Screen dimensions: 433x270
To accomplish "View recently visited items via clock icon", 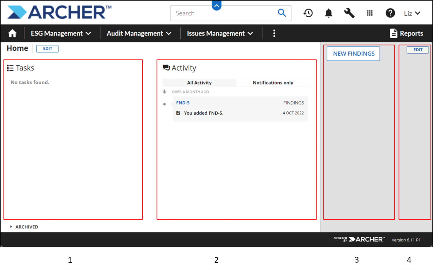I will tap(308, 13).
